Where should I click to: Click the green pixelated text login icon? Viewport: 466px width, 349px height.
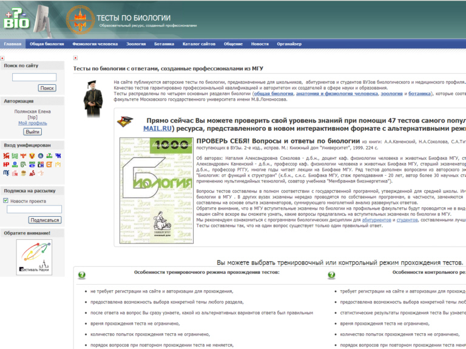(x=15, y=156)
